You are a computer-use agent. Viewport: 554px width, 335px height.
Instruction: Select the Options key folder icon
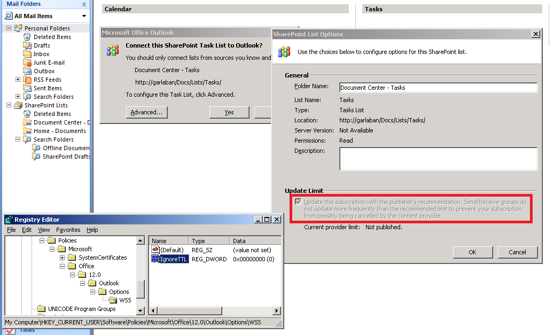click(103, 292)
